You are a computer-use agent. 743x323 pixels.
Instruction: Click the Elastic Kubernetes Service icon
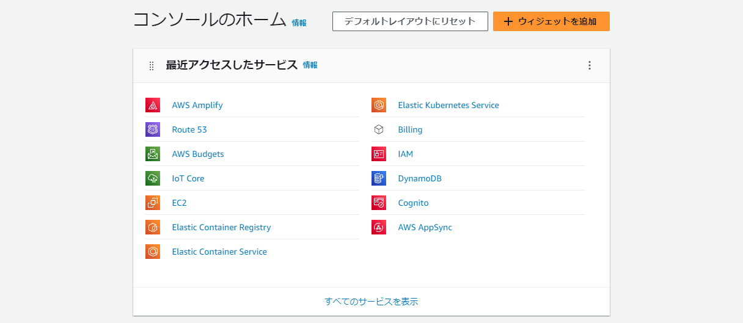click(379, 105)
